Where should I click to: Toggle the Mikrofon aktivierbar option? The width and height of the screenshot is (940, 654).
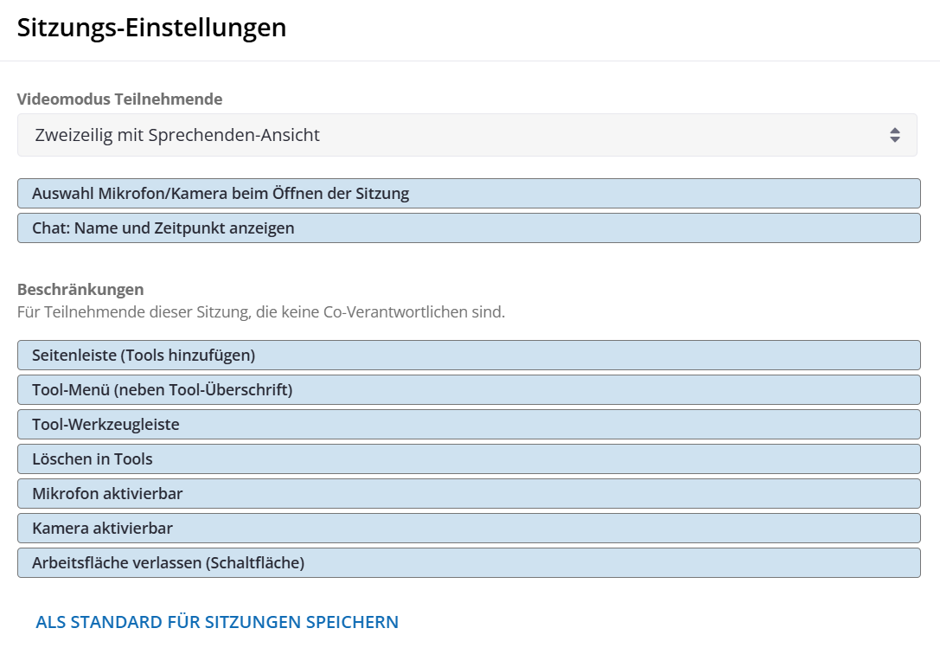tap(469, 493)
